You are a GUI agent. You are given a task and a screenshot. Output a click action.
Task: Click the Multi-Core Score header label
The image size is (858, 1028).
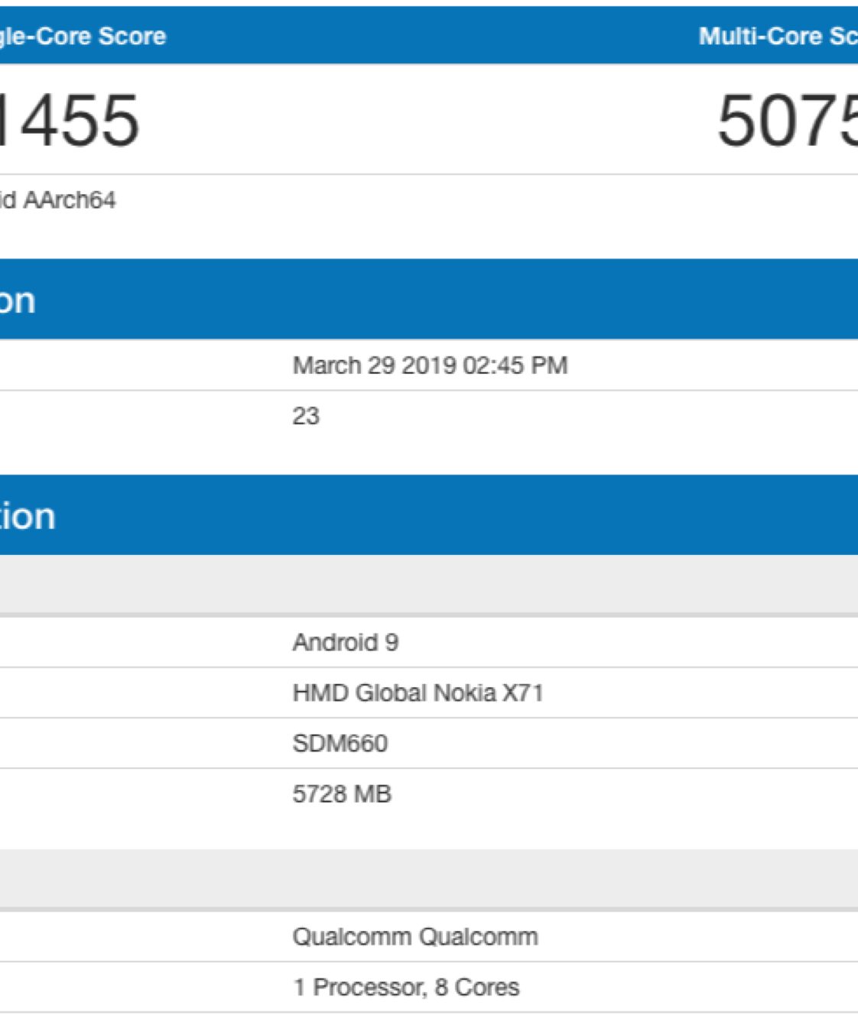pyautogui.click(x=778, y=36)
